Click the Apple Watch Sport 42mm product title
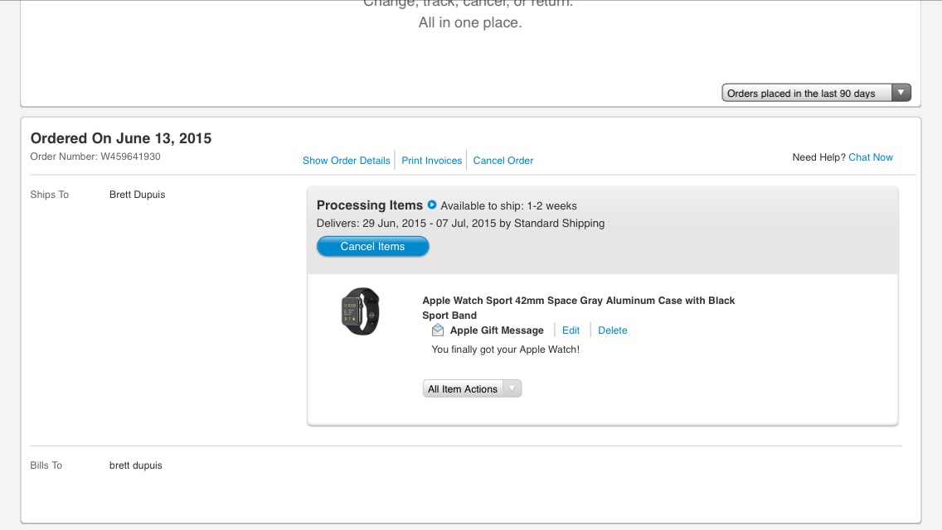 tap(578, 307)
